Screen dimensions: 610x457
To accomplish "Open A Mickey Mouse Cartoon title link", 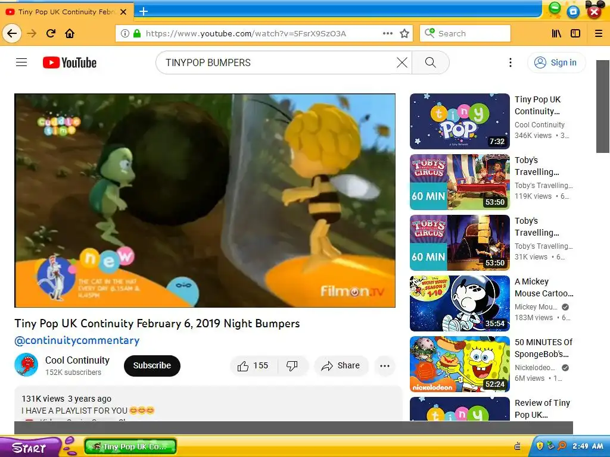I will pyautogui.click(x=544, y=287).
